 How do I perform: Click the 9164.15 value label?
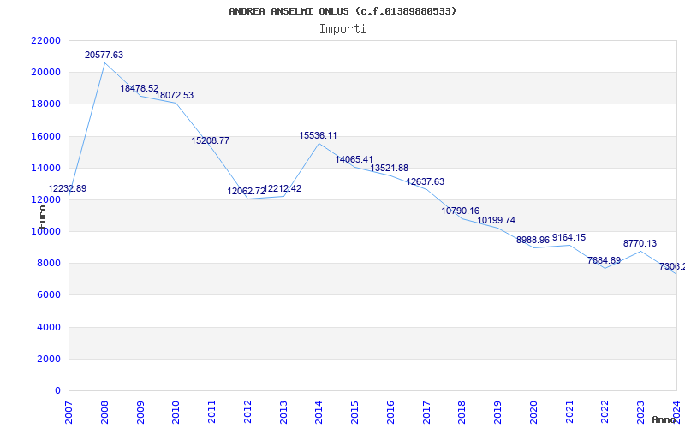pos(569,238)
